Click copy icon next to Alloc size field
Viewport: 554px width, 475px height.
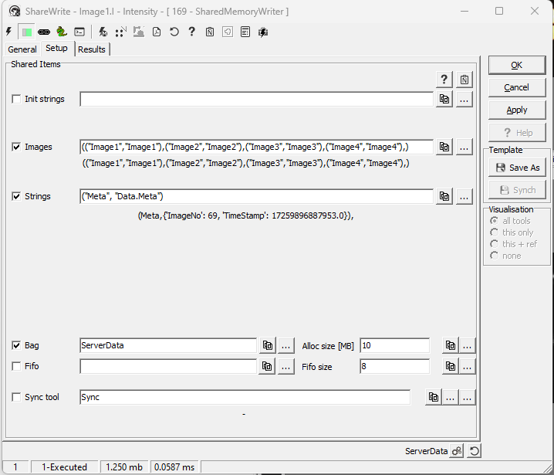(451, 345)
